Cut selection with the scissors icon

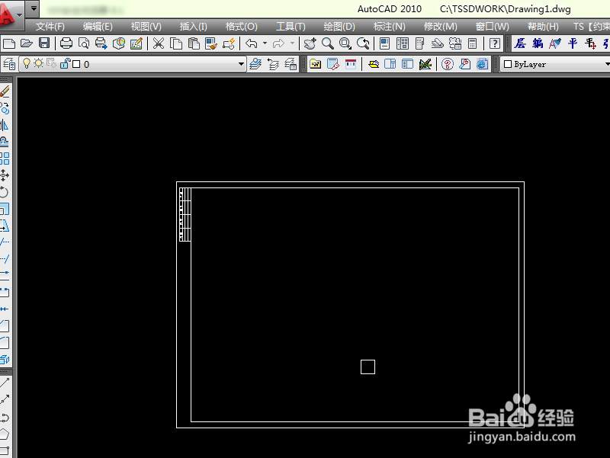point(159,43)
